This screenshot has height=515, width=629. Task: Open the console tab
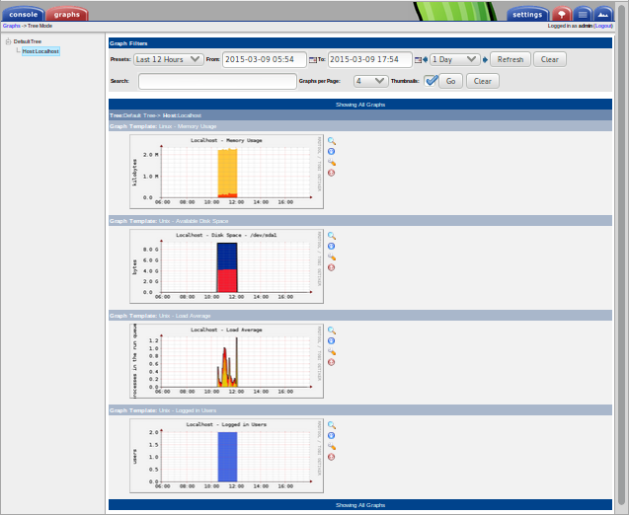(x=23, y=14)
